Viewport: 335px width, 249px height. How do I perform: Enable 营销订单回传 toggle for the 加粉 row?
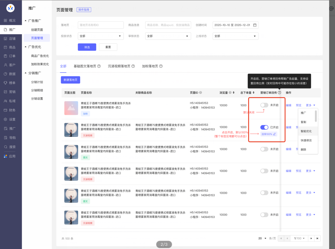pyautogui.click(x=264, y=105)
